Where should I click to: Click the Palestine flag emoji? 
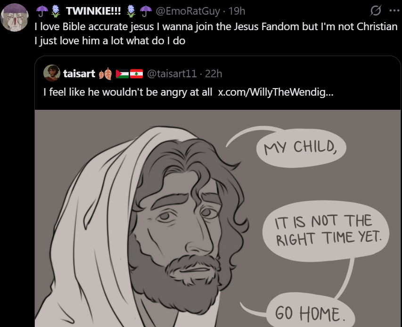pyautogui.click(x=122, y=74)
